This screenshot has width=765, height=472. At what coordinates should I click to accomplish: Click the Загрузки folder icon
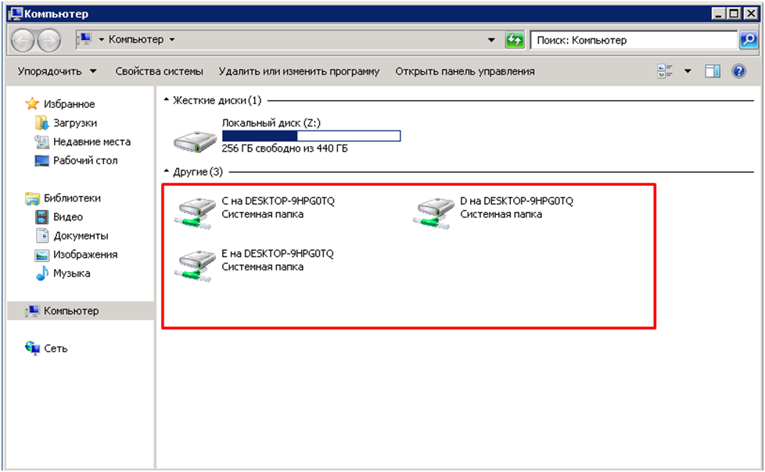[x=42, y=123]
